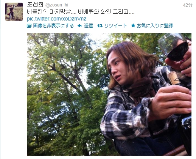Open the 조선희 profile avatar
Image resolution: width=196 pixels, height=159 pixels.
pyautogui.click(x=14, y=12)
